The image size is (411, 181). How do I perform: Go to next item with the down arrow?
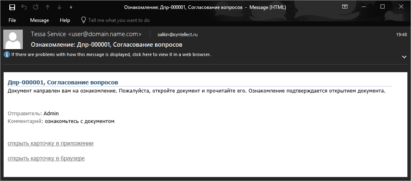click(59, 7)
